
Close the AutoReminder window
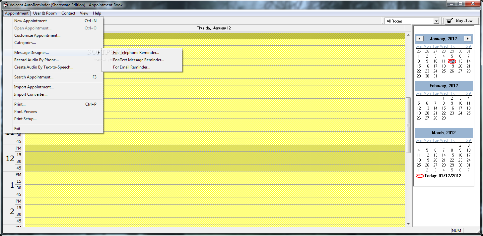click(x=473, y=3)
